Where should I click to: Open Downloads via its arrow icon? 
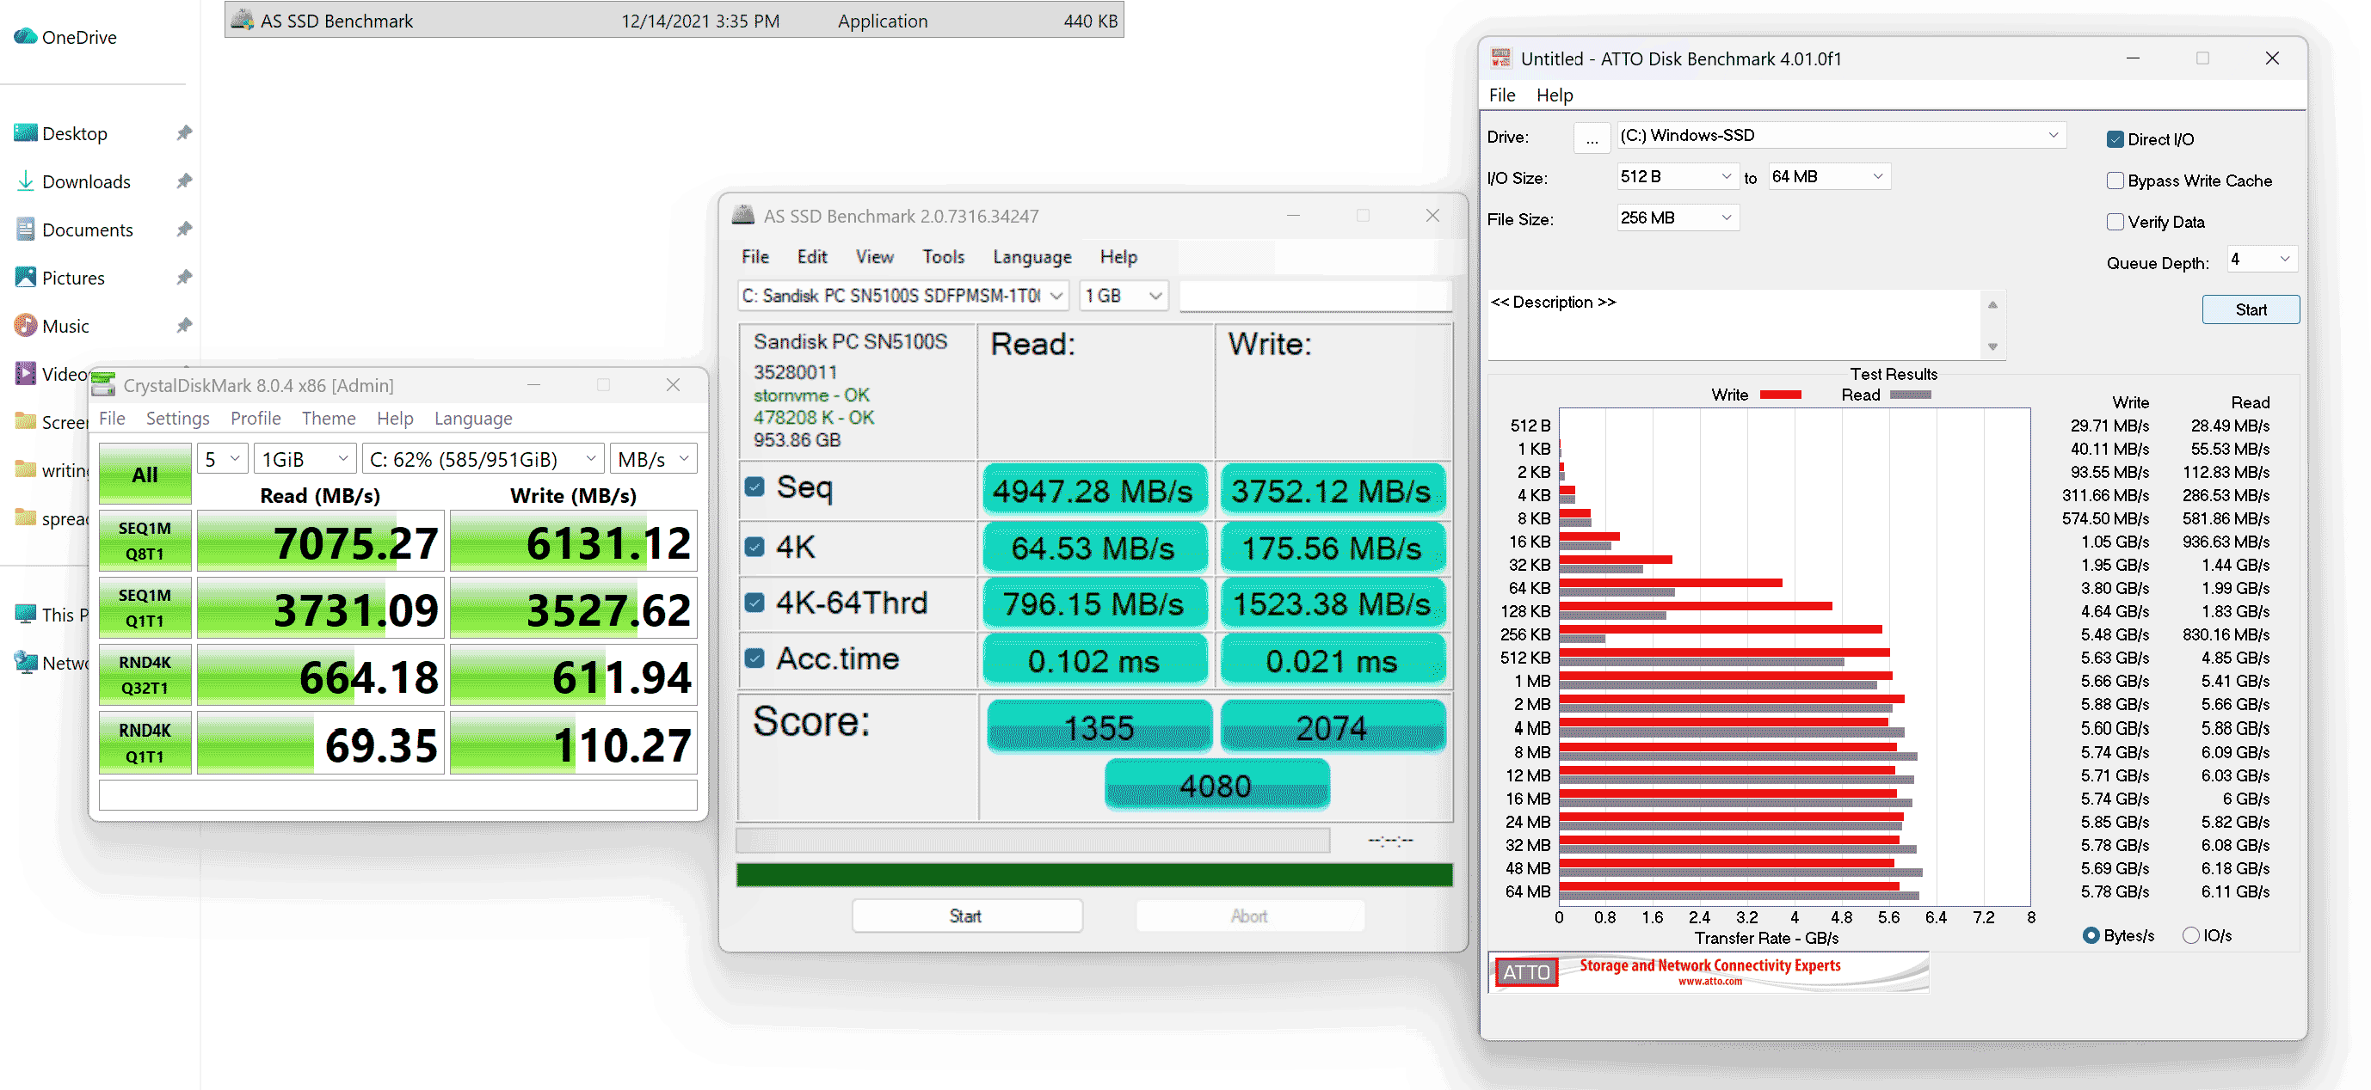26,181
